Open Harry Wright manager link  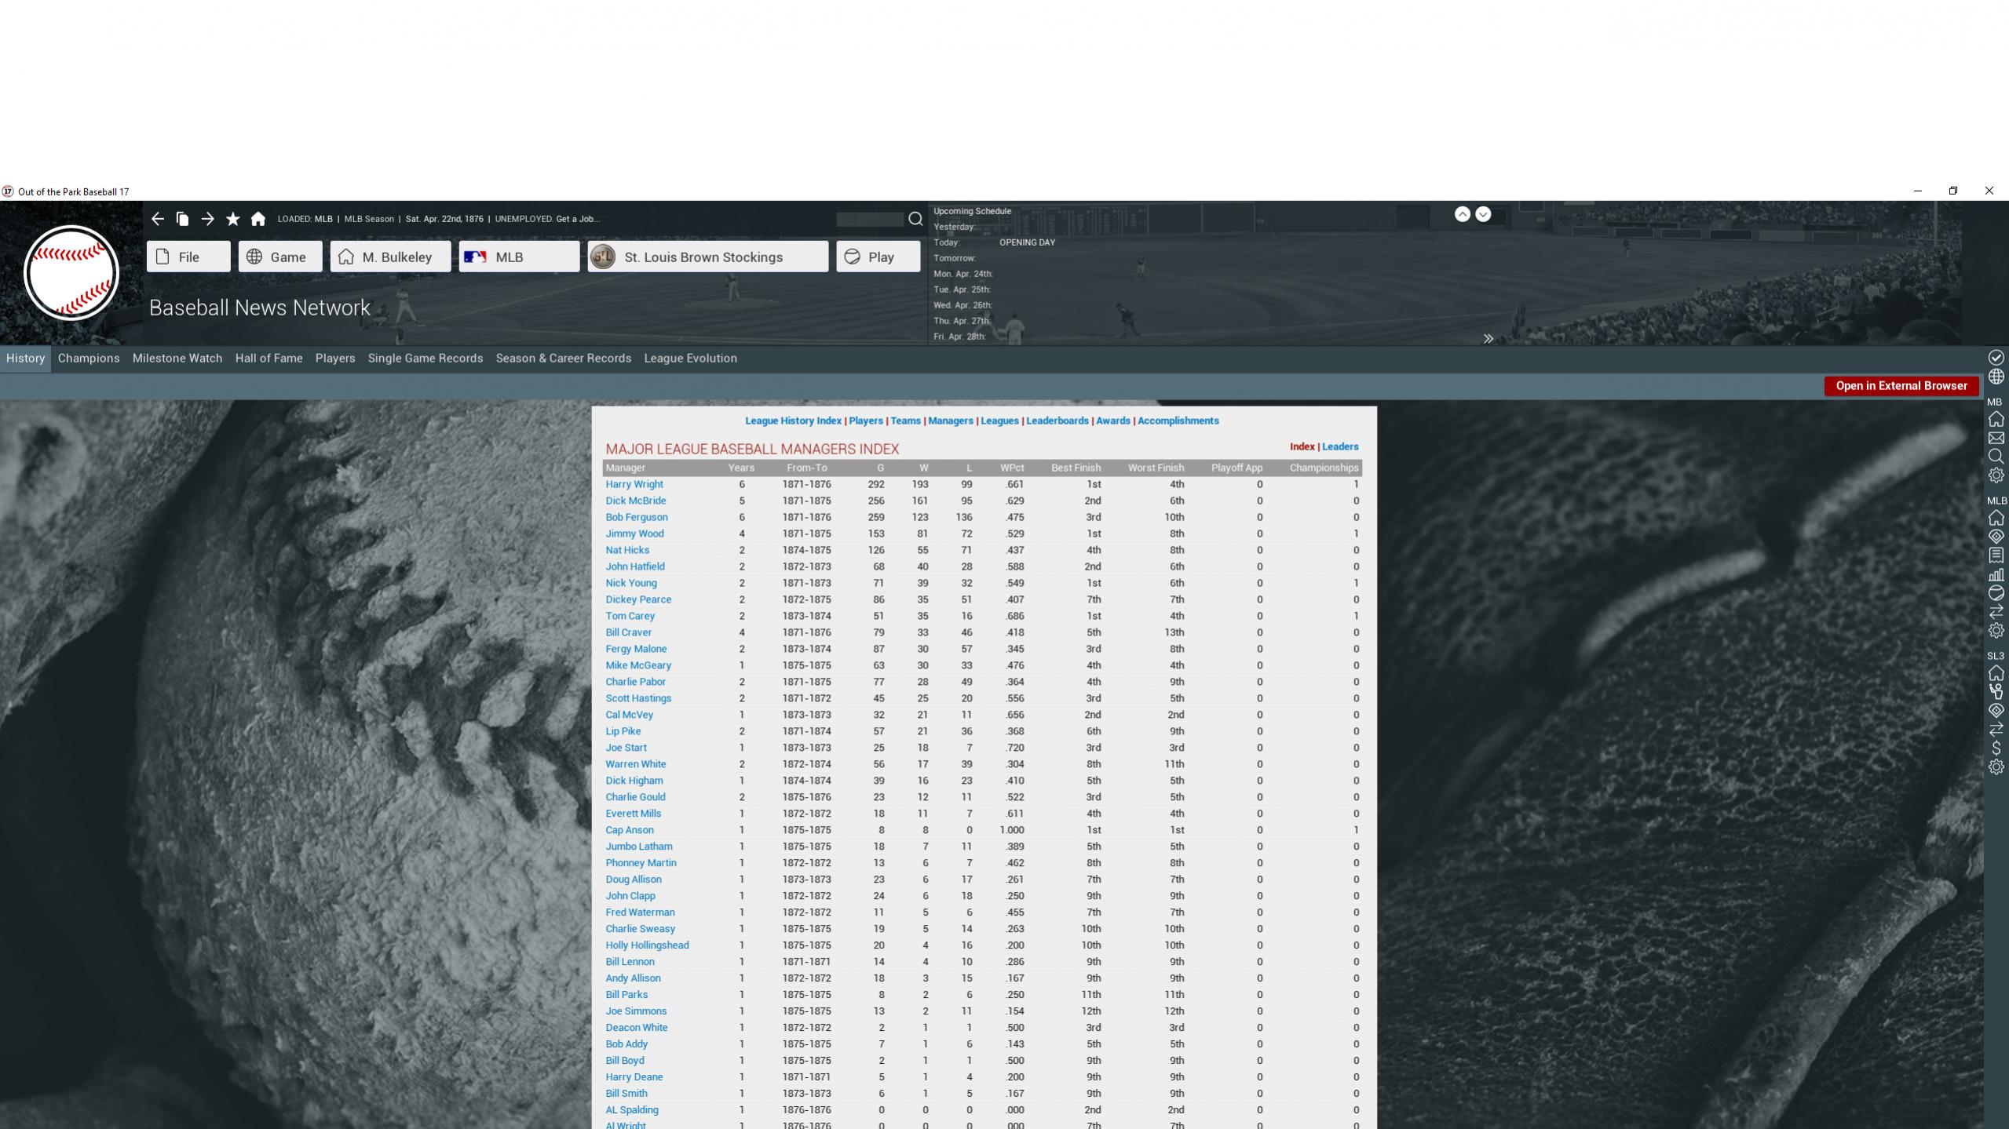click(634, 484)
